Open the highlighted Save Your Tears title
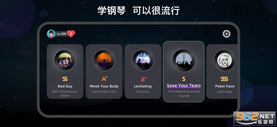277x127 pixels. 184,86
